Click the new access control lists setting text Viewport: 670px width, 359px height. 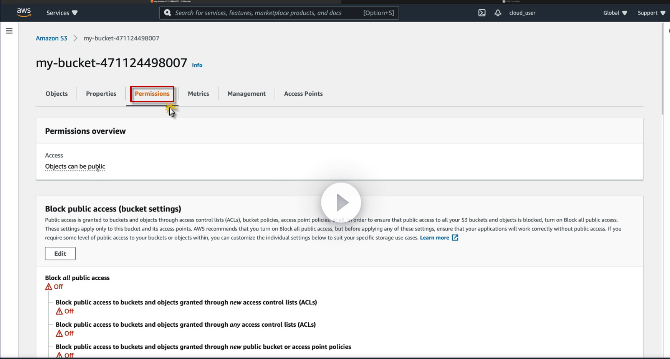click(x=186, y=302)
